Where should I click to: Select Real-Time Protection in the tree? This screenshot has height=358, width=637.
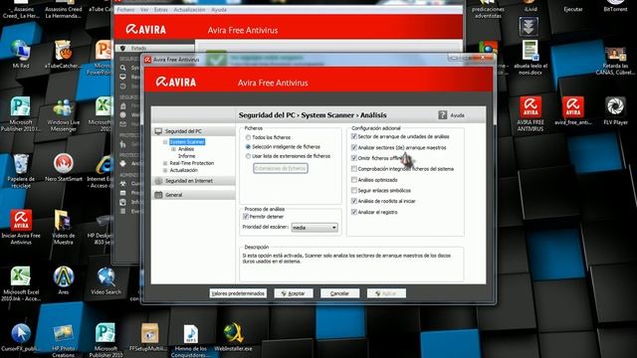(x=192, y=163)
